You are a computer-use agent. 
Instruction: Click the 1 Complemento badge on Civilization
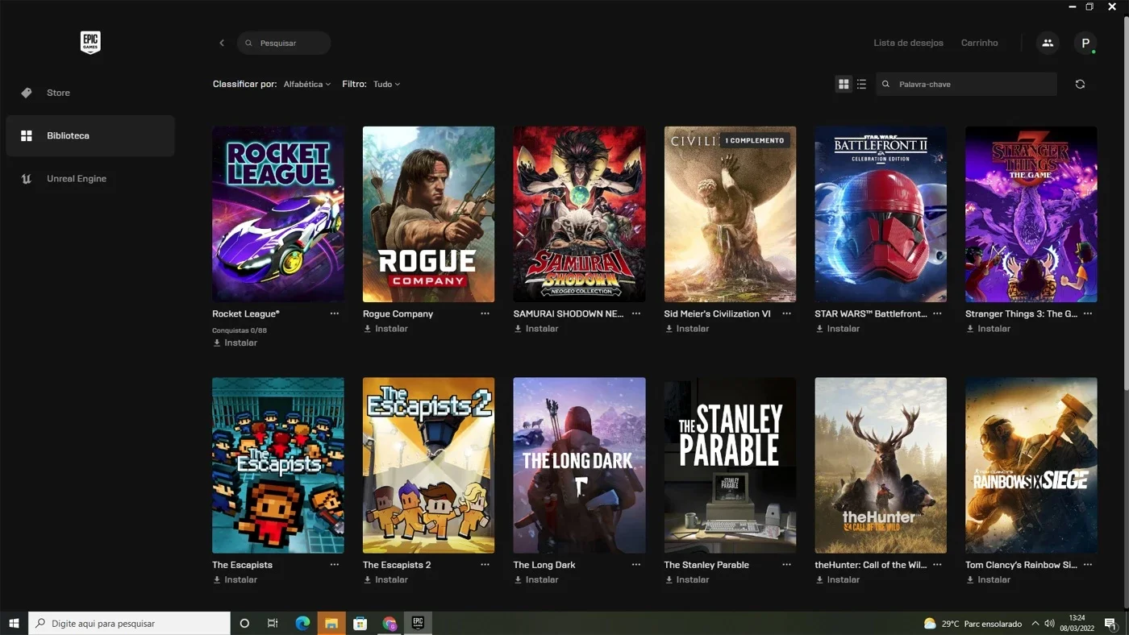coord(755,140)
